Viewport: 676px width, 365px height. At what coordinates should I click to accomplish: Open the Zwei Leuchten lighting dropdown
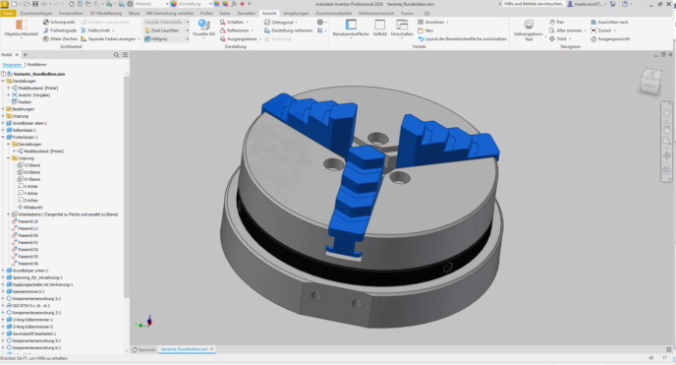(x=166, y=30)
